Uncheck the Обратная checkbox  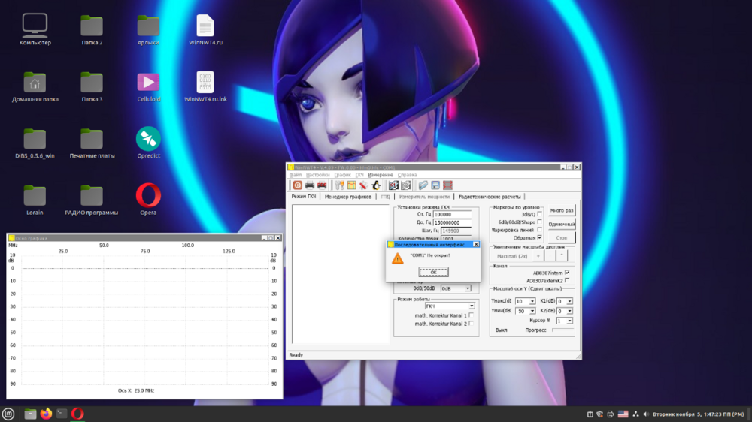pyautogui.click(x=539, y=237)
